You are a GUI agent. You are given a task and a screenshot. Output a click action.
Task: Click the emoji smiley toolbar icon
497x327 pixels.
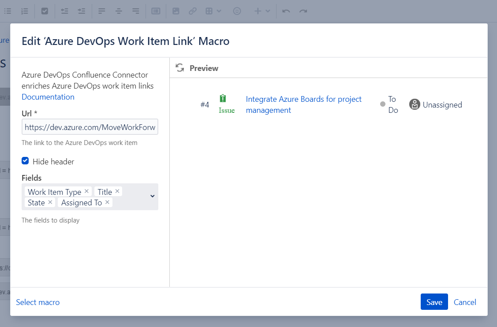pyautogui.click(x=237, y=11)
